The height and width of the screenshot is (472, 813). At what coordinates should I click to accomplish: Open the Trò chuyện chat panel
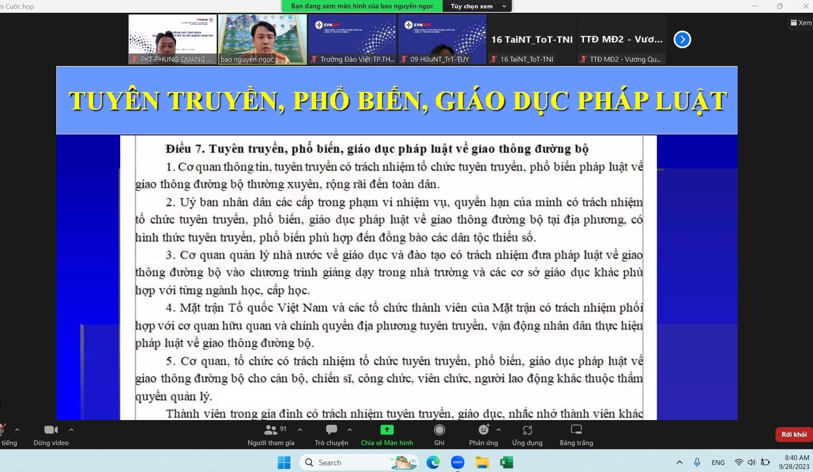pos(331,435)
